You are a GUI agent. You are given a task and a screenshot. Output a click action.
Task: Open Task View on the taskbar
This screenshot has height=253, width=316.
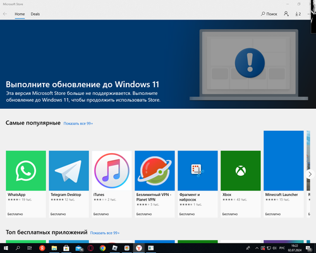point(30,248)
